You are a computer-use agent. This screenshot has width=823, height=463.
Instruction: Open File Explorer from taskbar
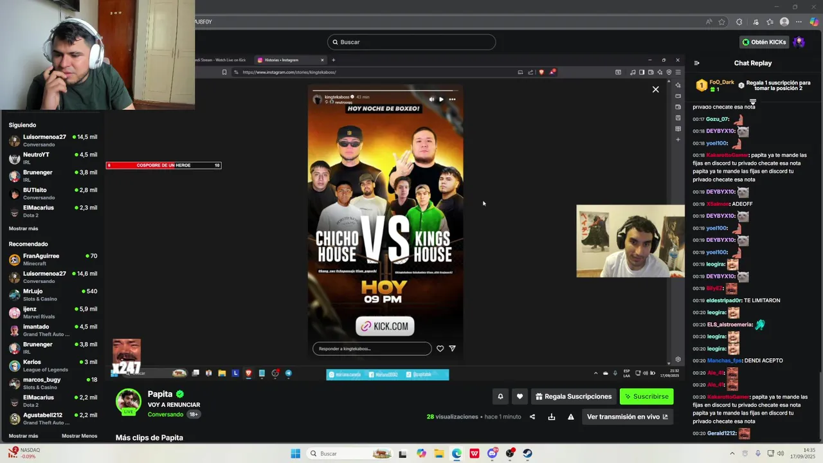coord(439,453)
